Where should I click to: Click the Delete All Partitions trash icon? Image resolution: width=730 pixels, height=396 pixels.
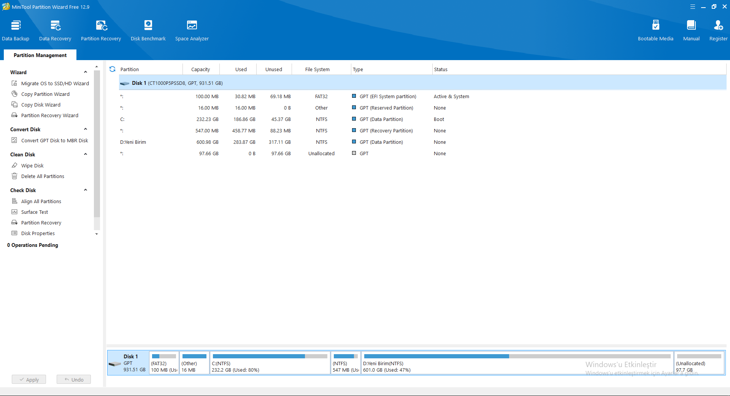pos(14,176)
